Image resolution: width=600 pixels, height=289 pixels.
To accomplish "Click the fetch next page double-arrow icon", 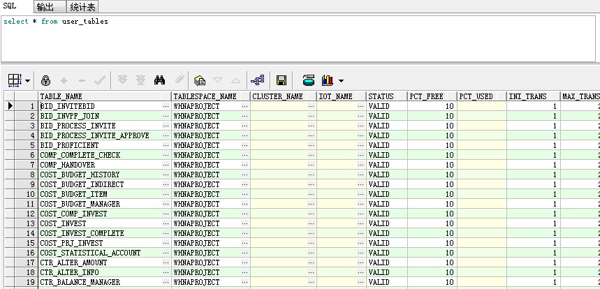I will coord(122,80).
